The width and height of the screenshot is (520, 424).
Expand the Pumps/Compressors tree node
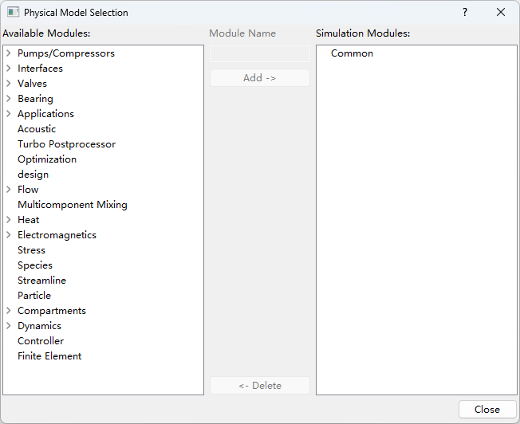pos(8,53)
